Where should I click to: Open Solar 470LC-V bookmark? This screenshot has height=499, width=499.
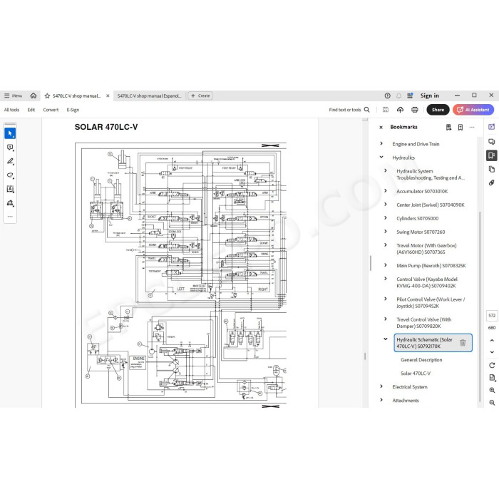tap(416, 374)
